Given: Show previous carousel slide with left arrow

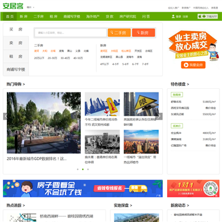Looking at the screenshot, I should [6, 117].
